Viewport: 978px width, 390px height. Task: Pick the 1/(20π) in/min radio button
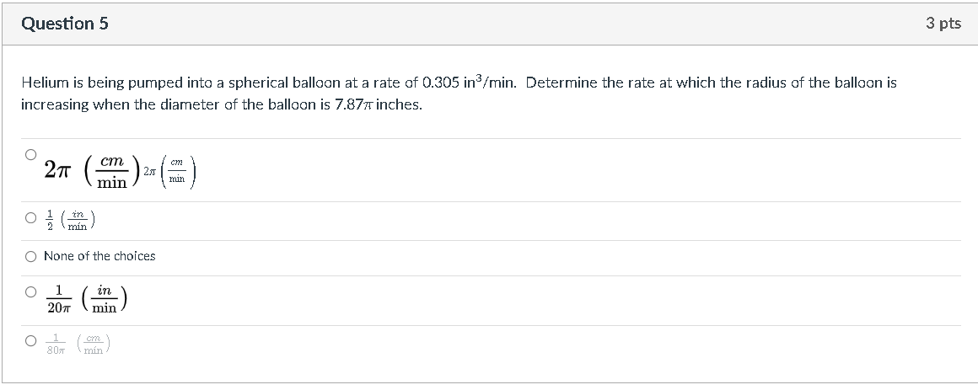click(30, 291)
